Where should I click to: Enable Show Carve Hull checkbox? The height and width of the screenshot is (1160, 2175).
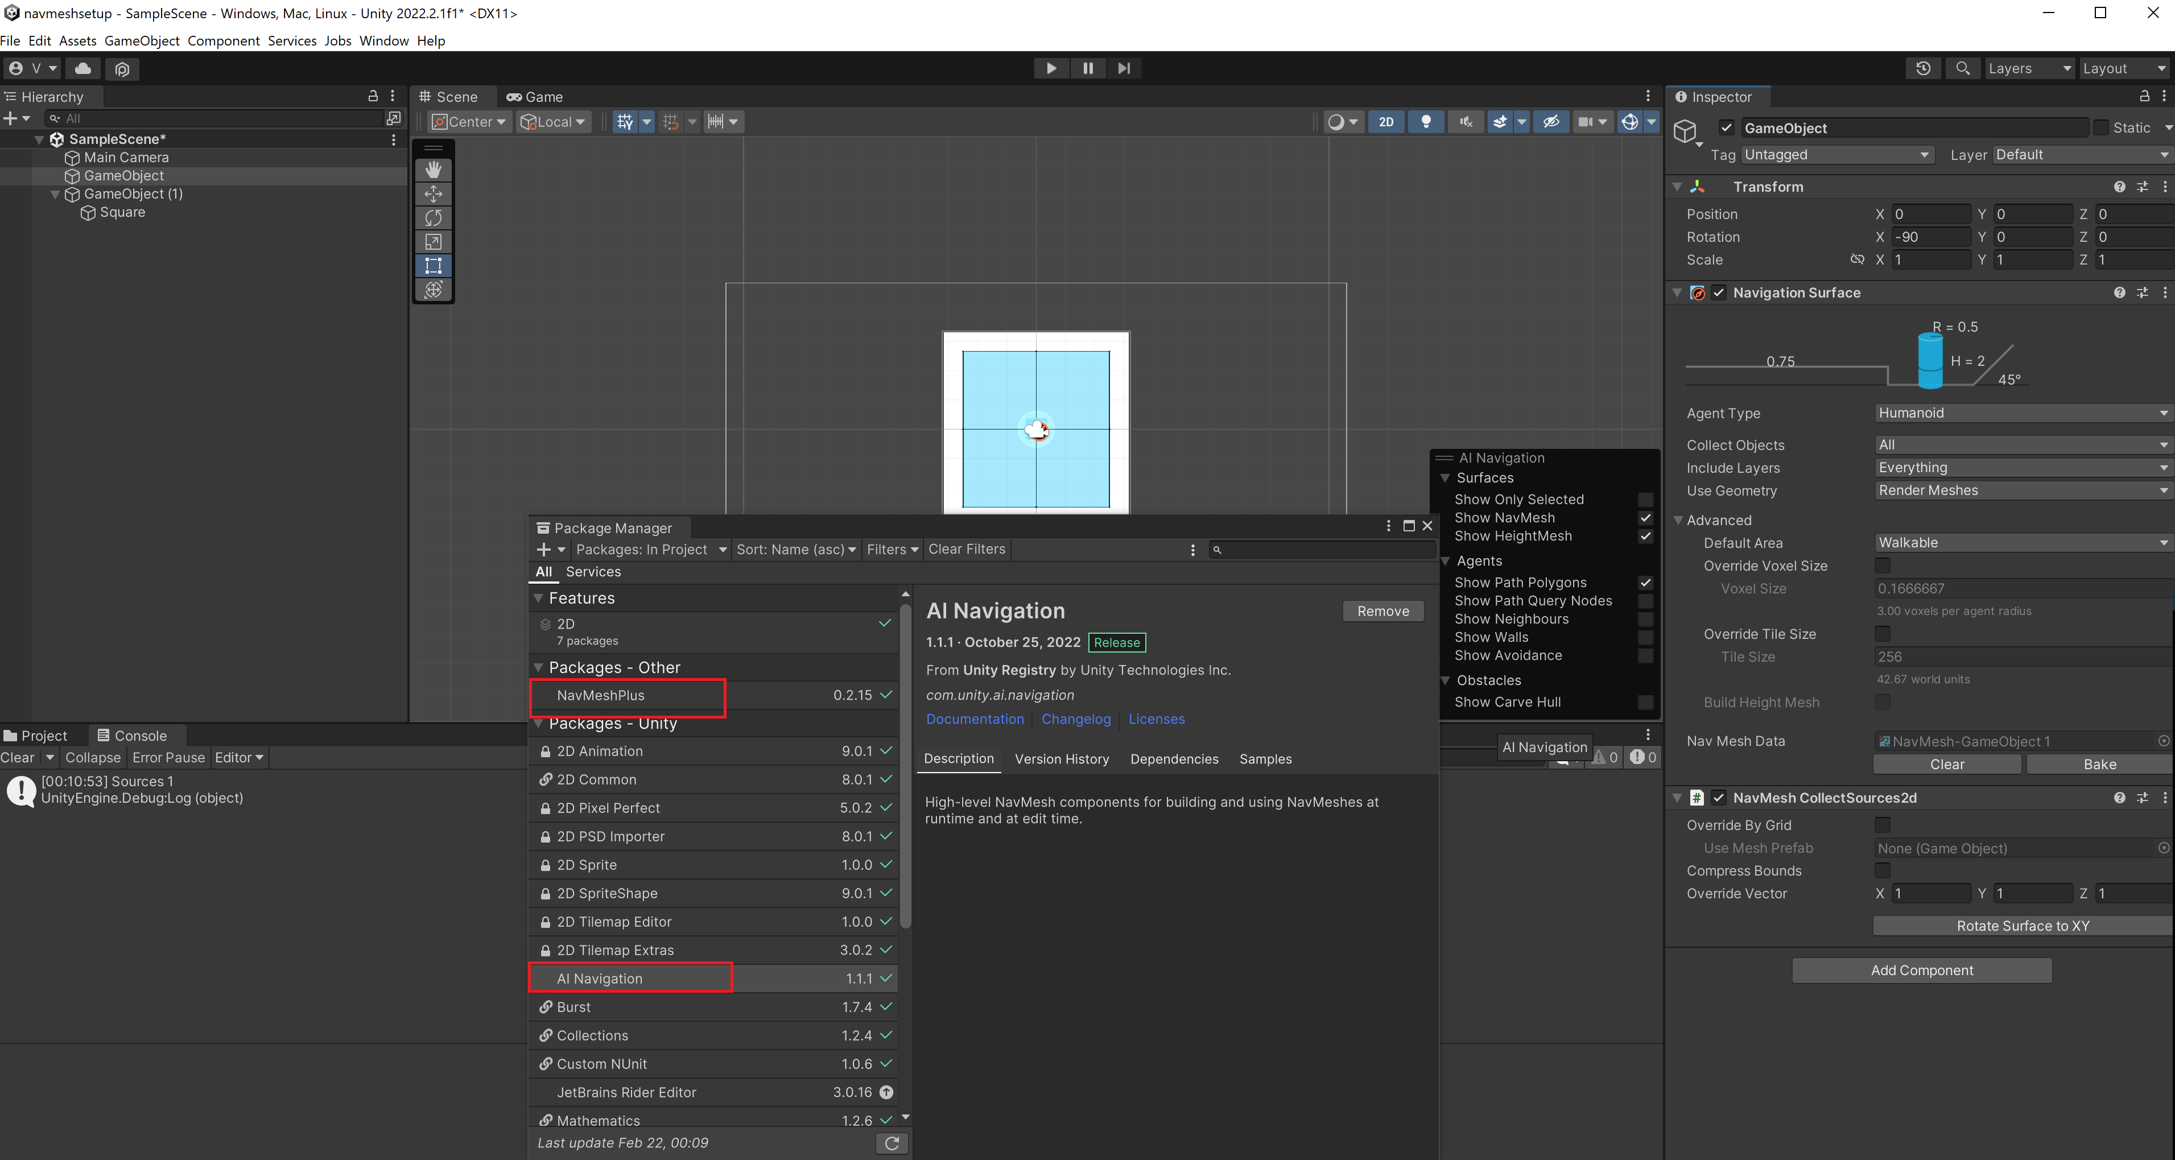pyautogui.click(x=1645, y=701)
